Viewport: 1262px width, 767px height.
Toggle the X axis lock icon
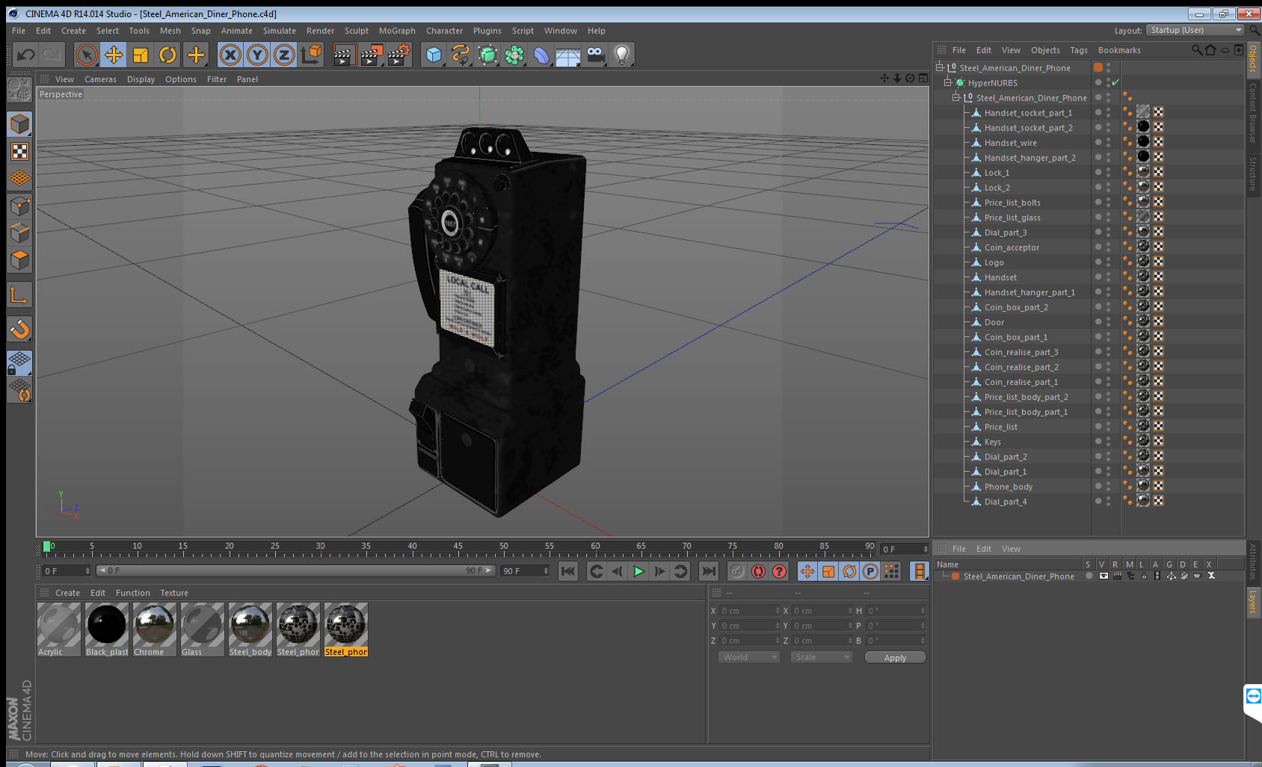(230, 55)
